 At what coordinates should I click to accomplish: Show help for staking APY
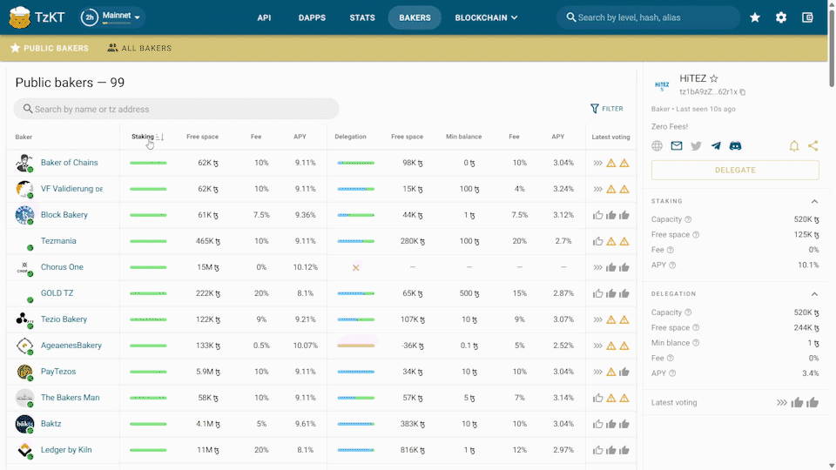[x=672, y=265]
